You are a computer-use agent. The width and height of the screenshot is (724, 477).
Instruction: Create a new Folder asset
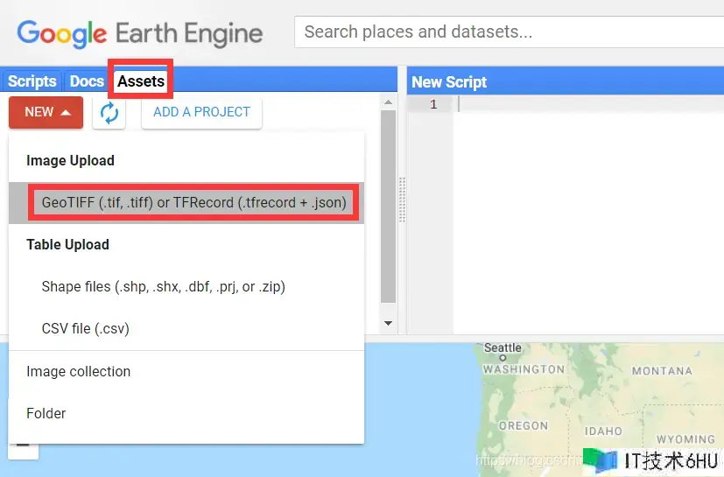coord(186,413)
